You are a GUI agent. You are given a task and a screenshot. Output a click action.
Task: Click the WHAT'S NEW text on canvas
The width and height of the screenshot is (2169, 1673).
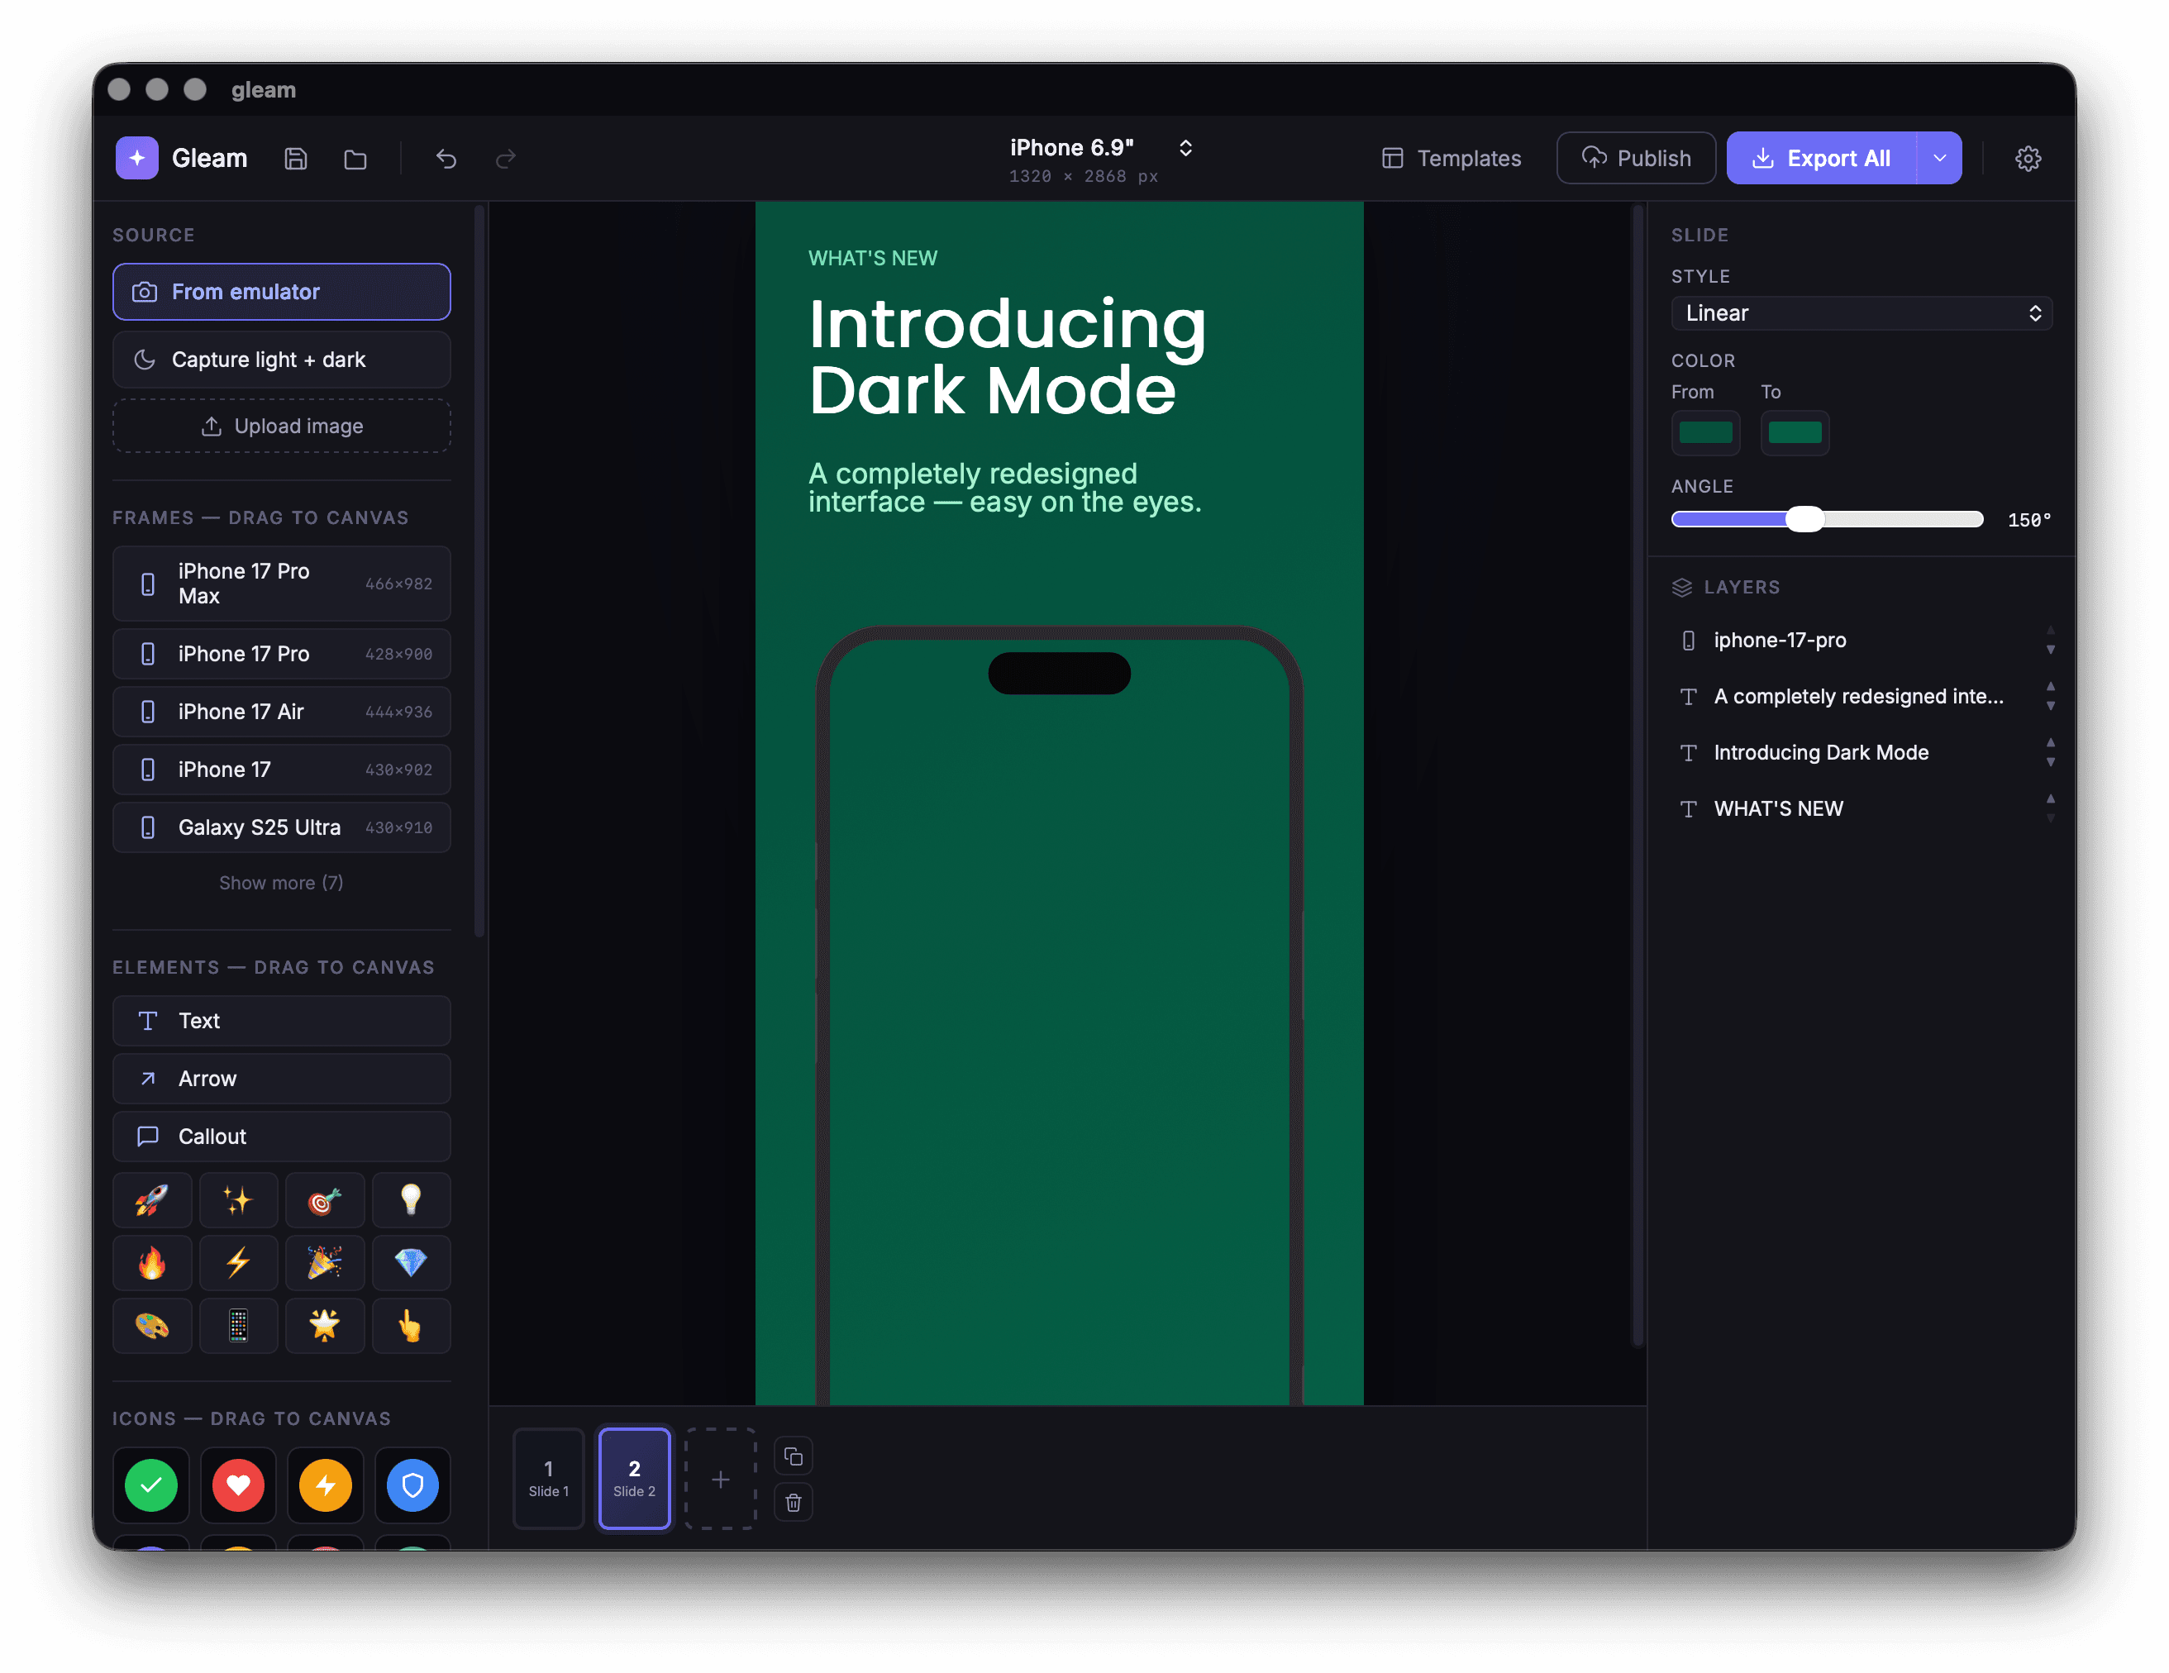[872, 258]
